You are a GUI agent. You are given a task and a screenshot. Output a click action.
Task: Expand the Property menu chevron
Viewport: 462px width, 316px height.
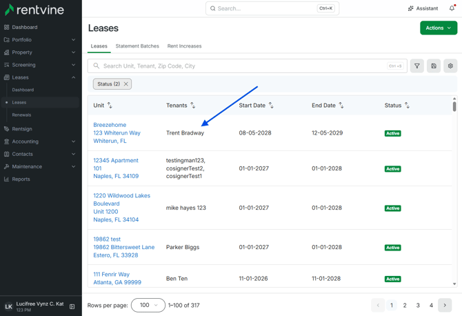click(x=73, y=52)
